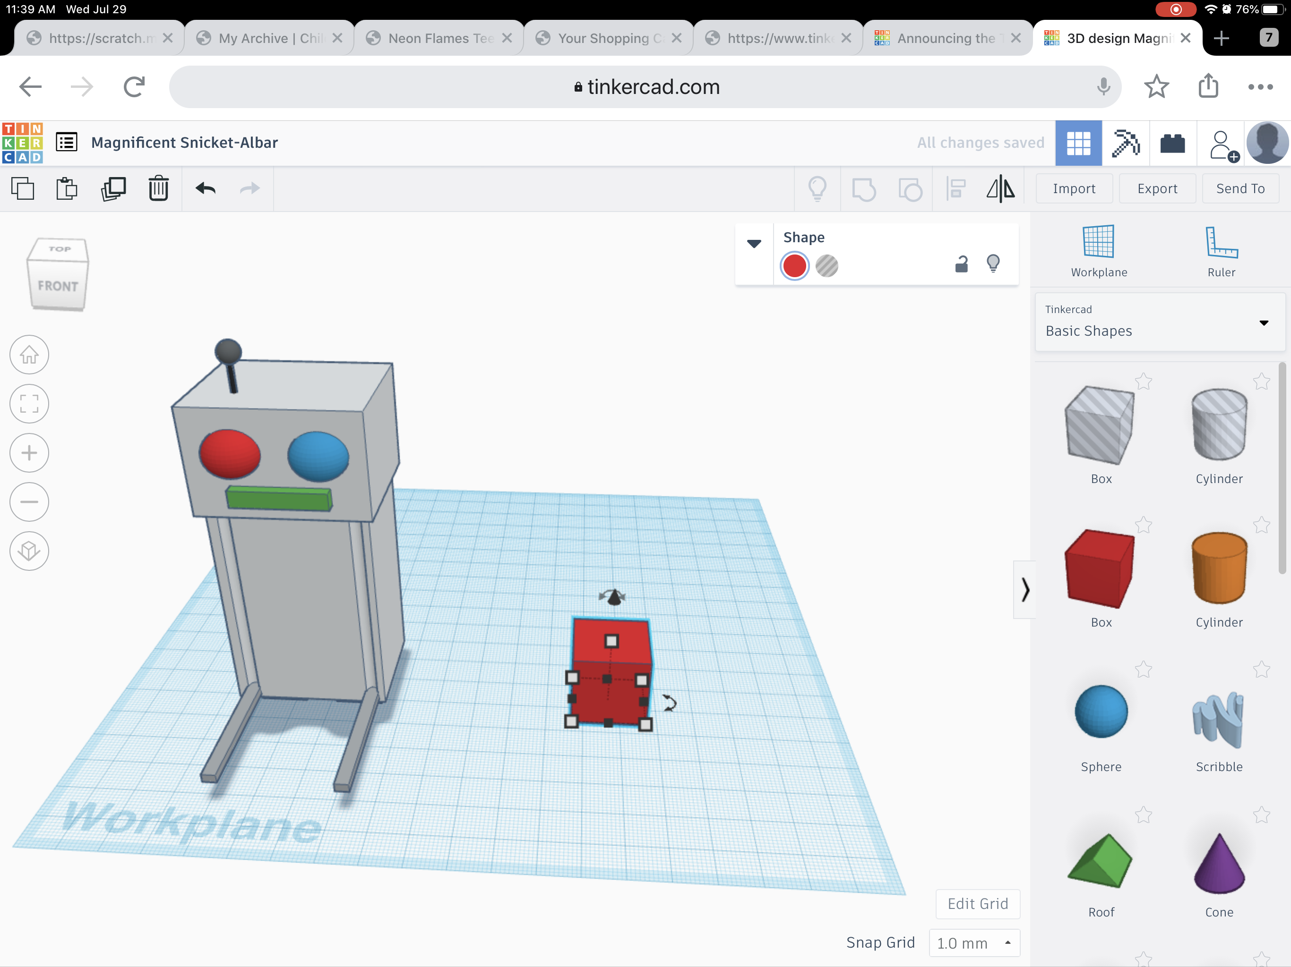Image resolution: width=1291 pixels, height=967 pixels.
Task: Select the Ruler tool
Action: (x=1221, y=252)
